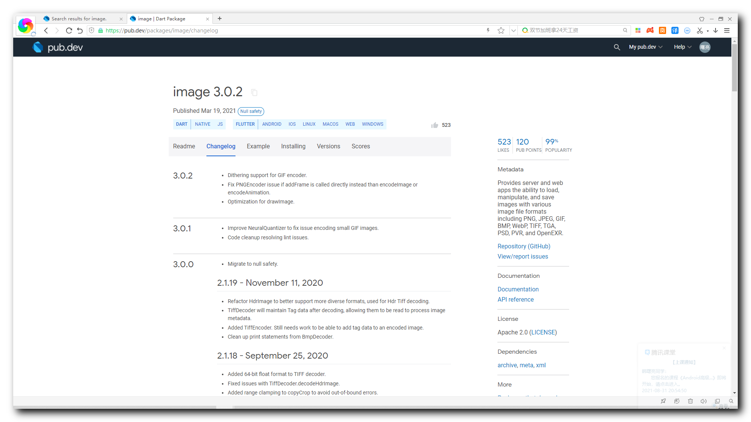Open the pub.dev site search icon
Image resolution: width=751 pixels, height=422 pixels.
pyautogui.click(x=617, y=47)
